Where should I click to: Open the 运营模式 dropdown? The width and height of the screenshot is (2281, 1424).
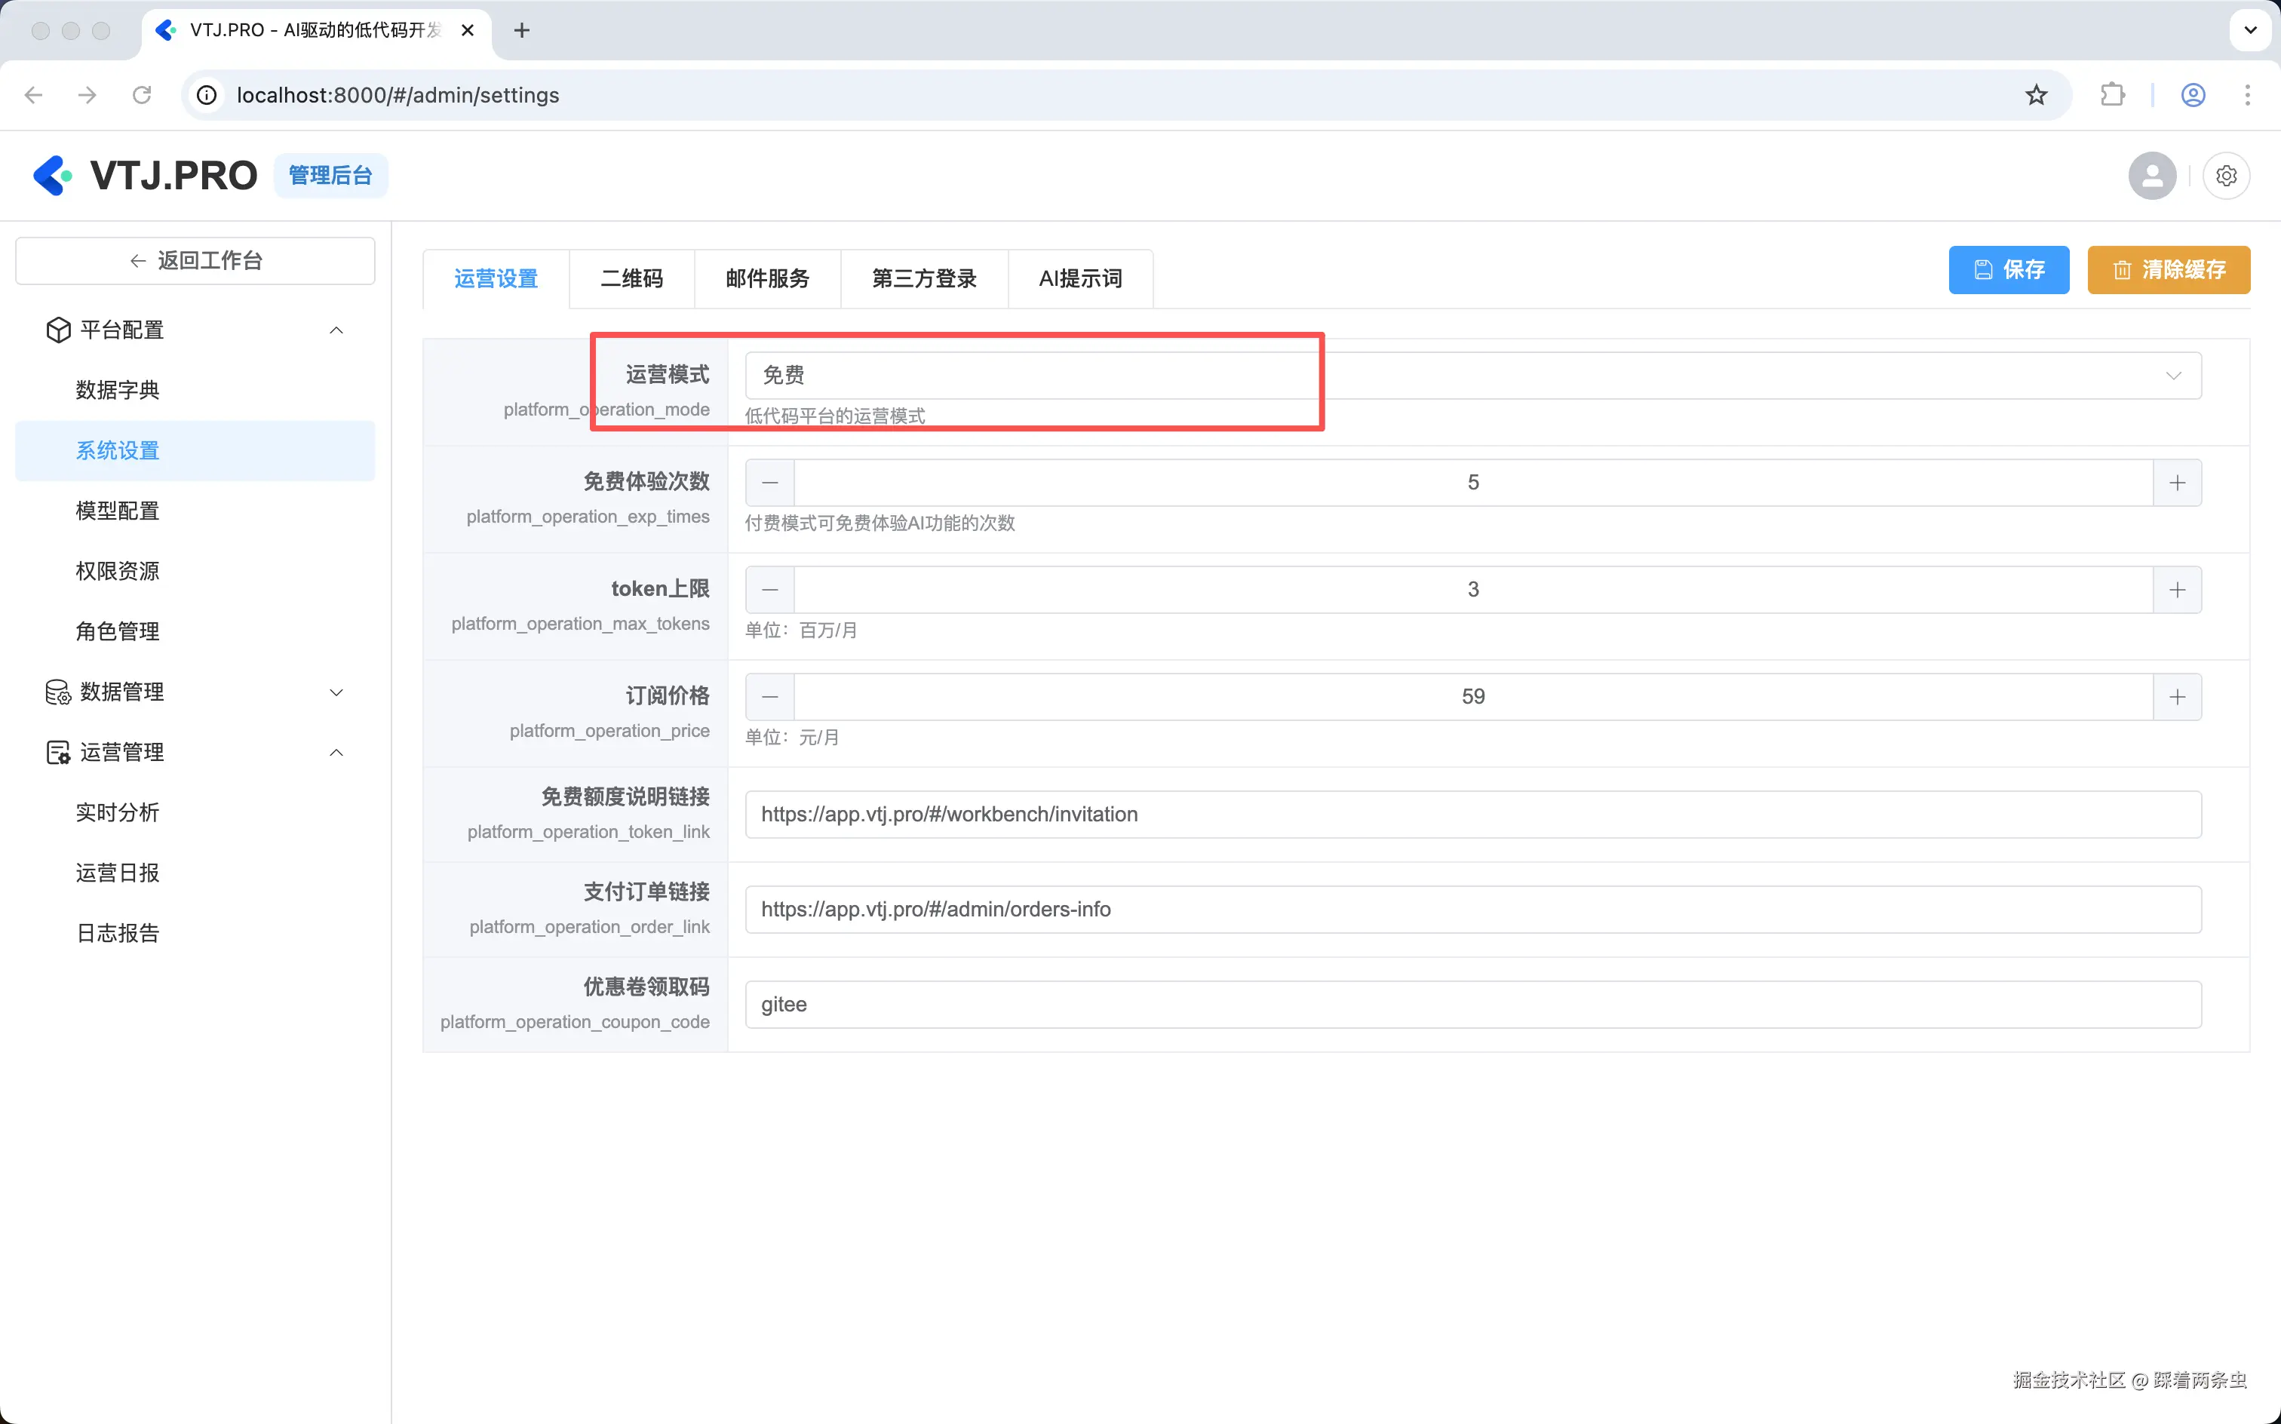pos(1472,375)
